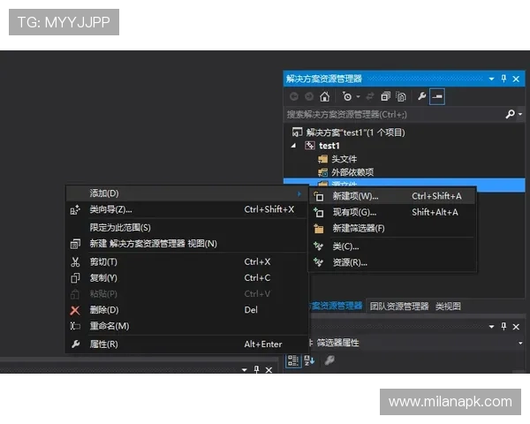Choose 限定为此范围(S) menu item

(187, 228)
